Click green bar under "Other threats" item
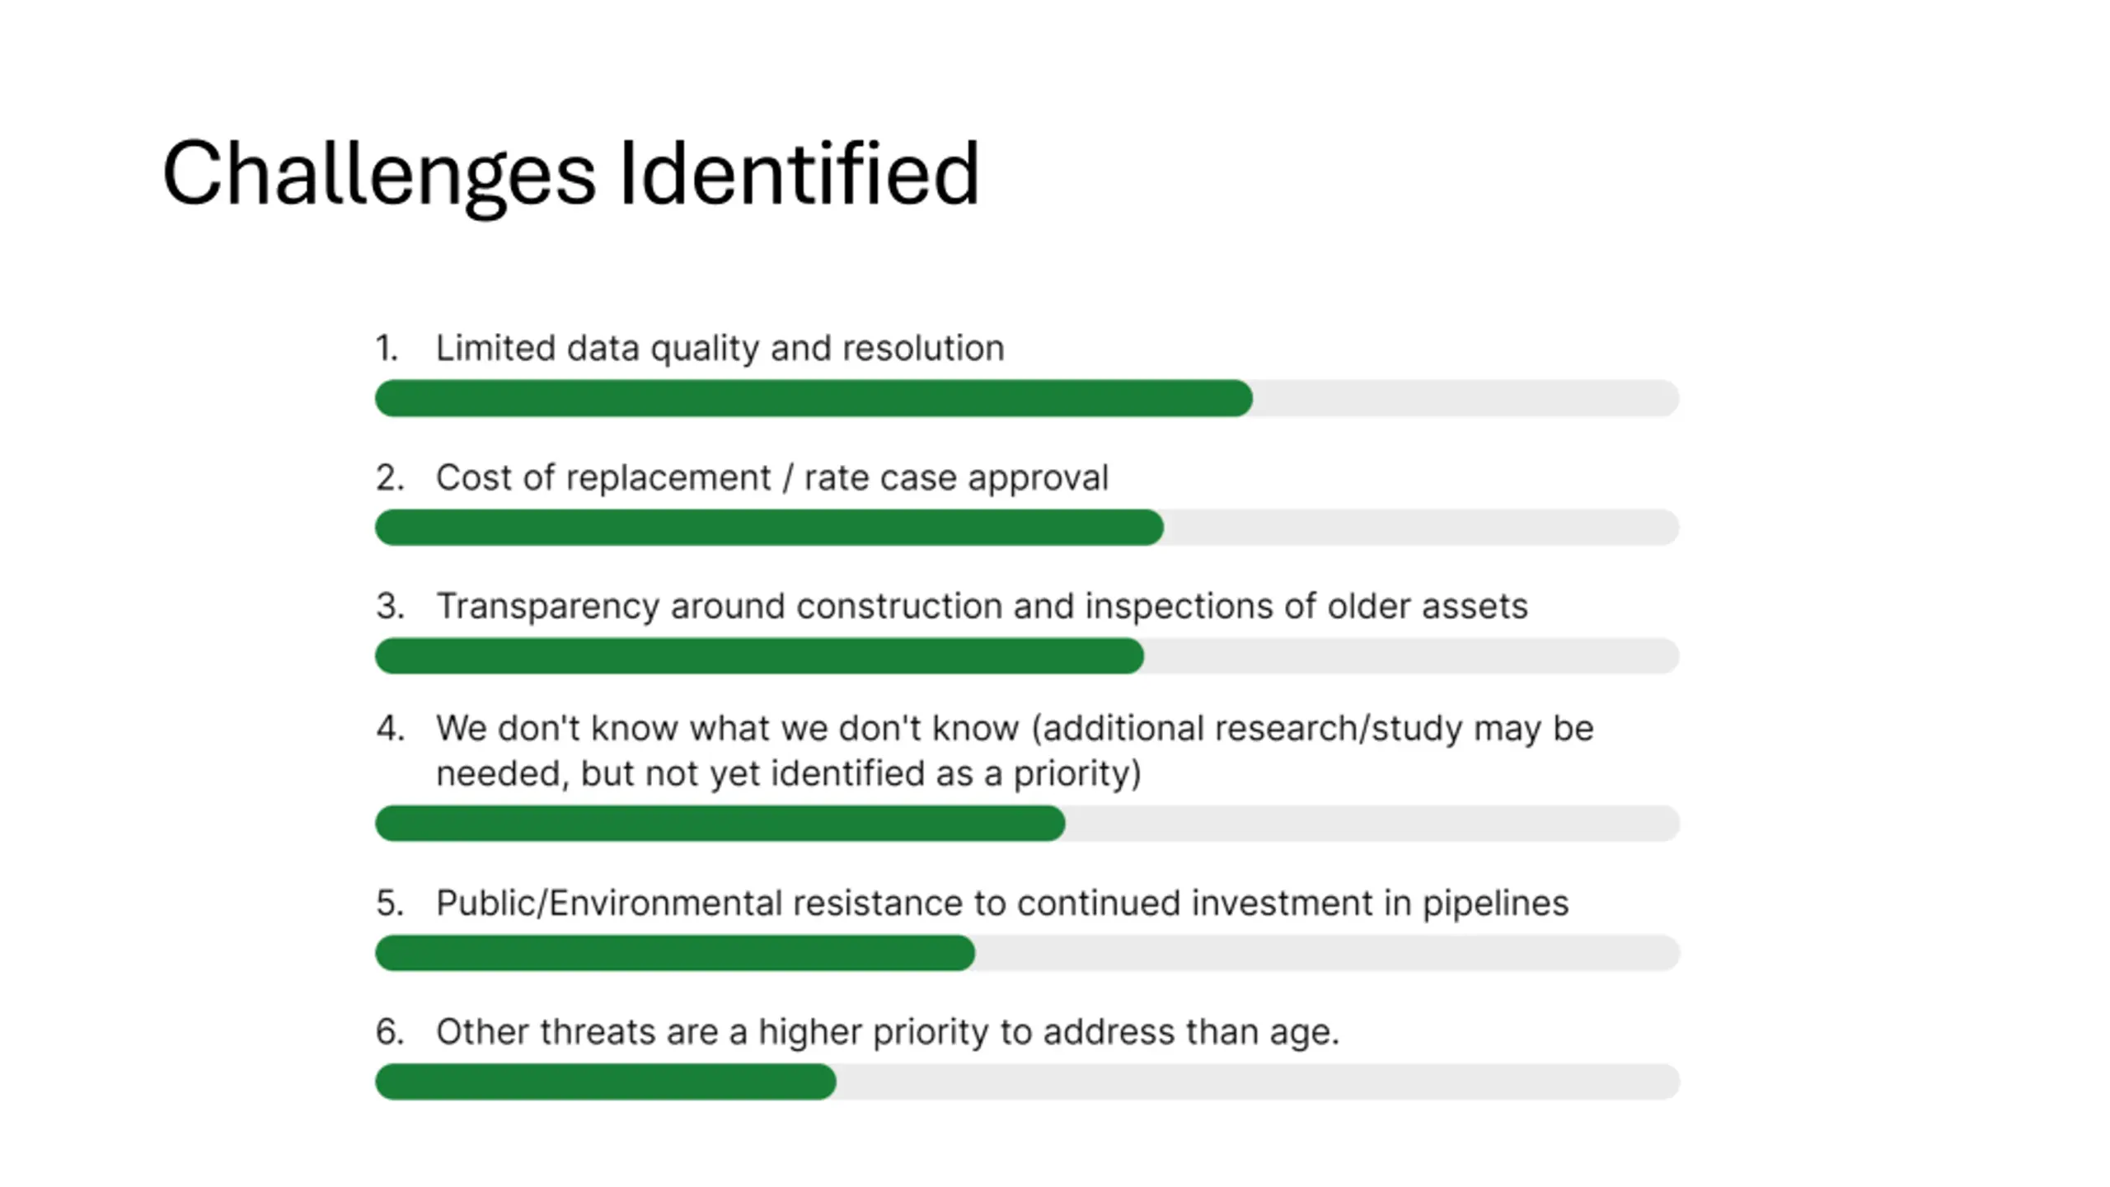The image size is (2110, 1187). pos(605,1081)
